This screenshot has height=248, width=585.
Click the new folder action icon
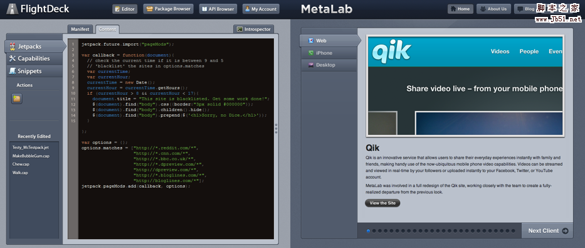coord(17,99)
